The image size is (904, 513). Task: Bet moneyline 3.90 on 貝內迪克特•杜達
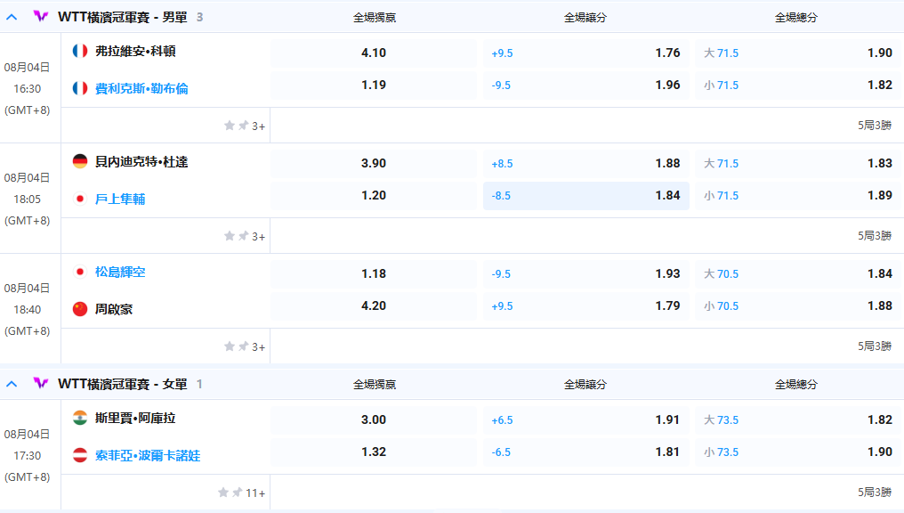click(x=374, y=163)
